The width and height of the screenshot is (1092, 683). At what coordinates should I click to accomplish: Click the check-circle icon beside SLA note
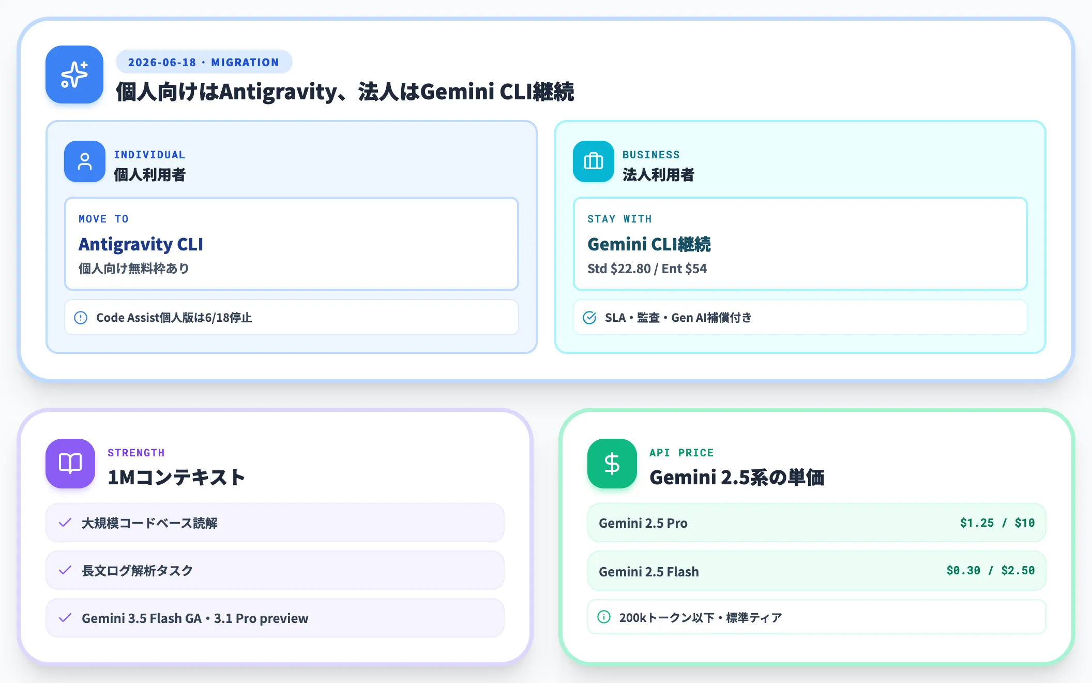click(x=589, y=318)
